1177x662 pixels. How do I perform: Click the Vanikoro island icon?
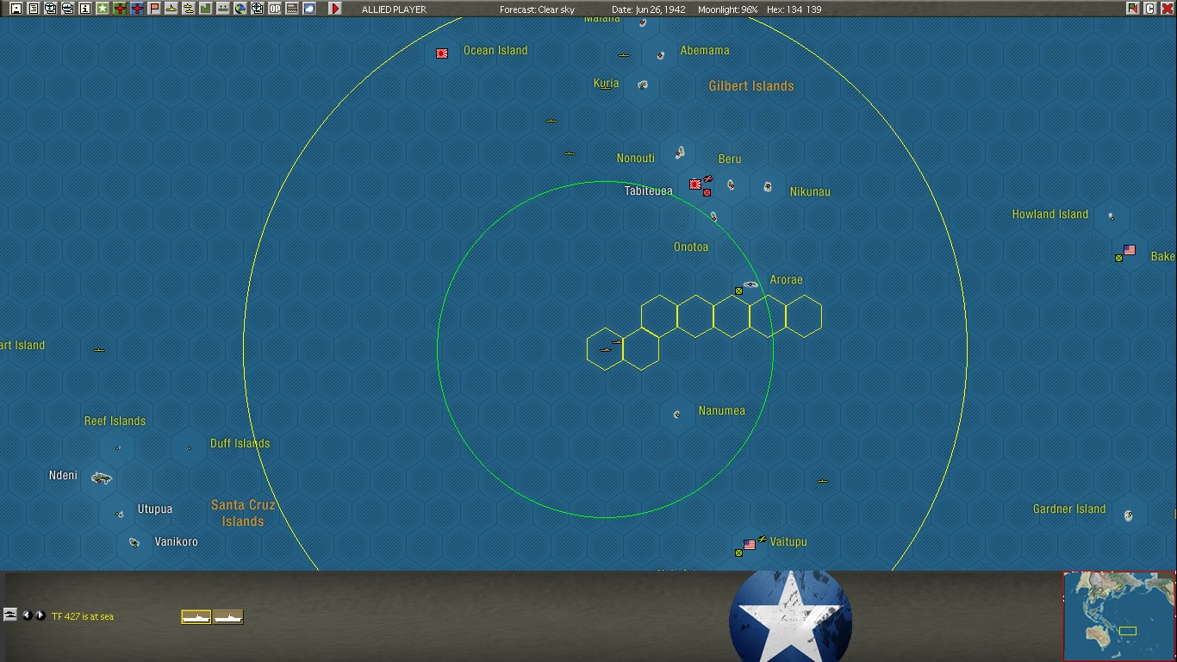click(x=134, y=542)
